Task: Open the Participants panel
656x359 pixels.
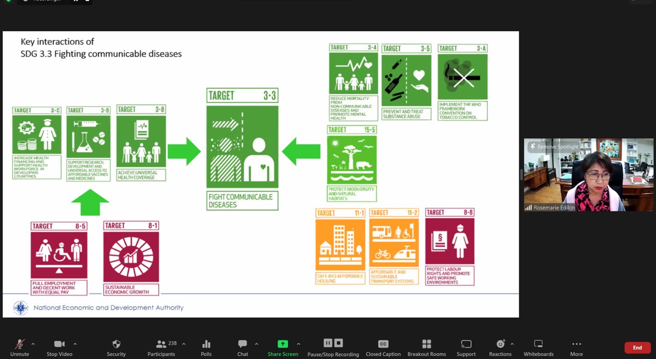Action: (x=161, y=347)
